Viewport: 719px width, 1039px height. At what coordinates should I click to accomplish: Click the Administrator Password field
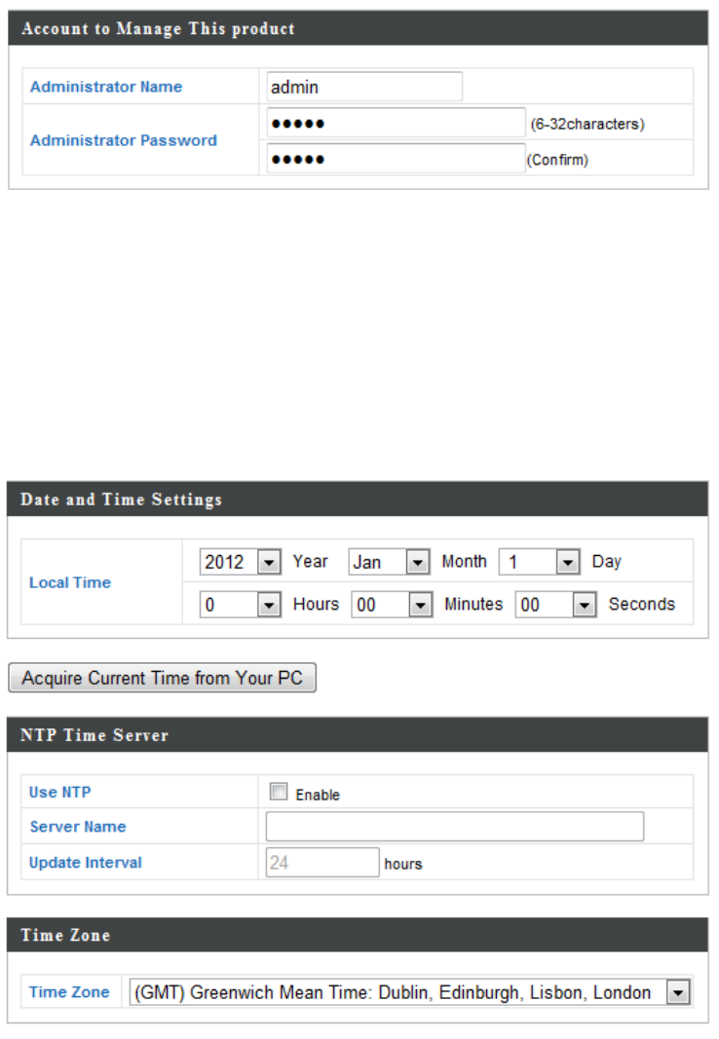coord(395,123)
